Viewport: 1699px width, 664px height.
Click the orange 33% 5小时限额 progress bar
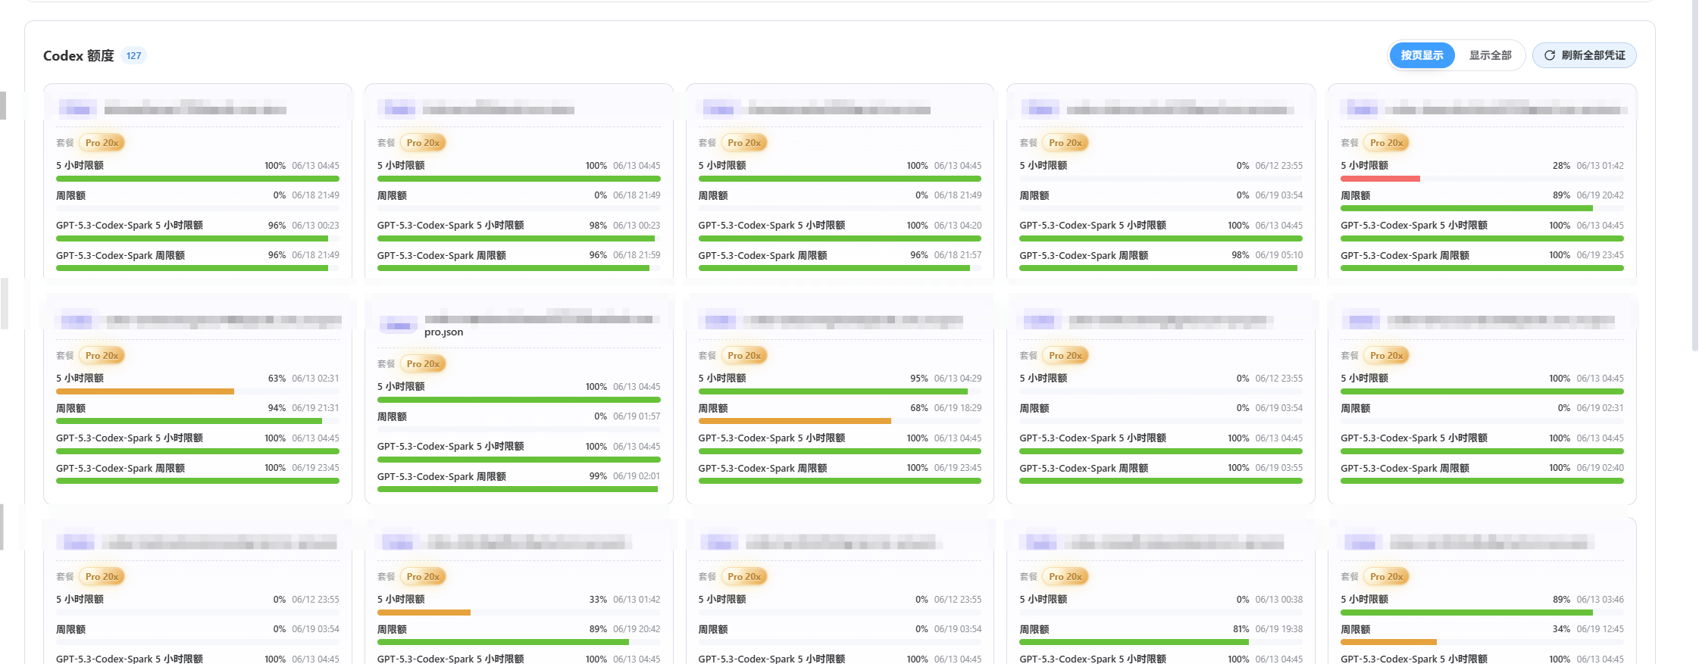pos(424,613)
